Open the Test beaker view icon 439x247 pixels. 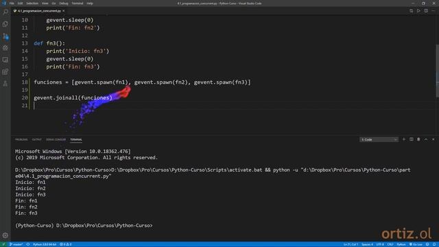click(x=5, y=84)
